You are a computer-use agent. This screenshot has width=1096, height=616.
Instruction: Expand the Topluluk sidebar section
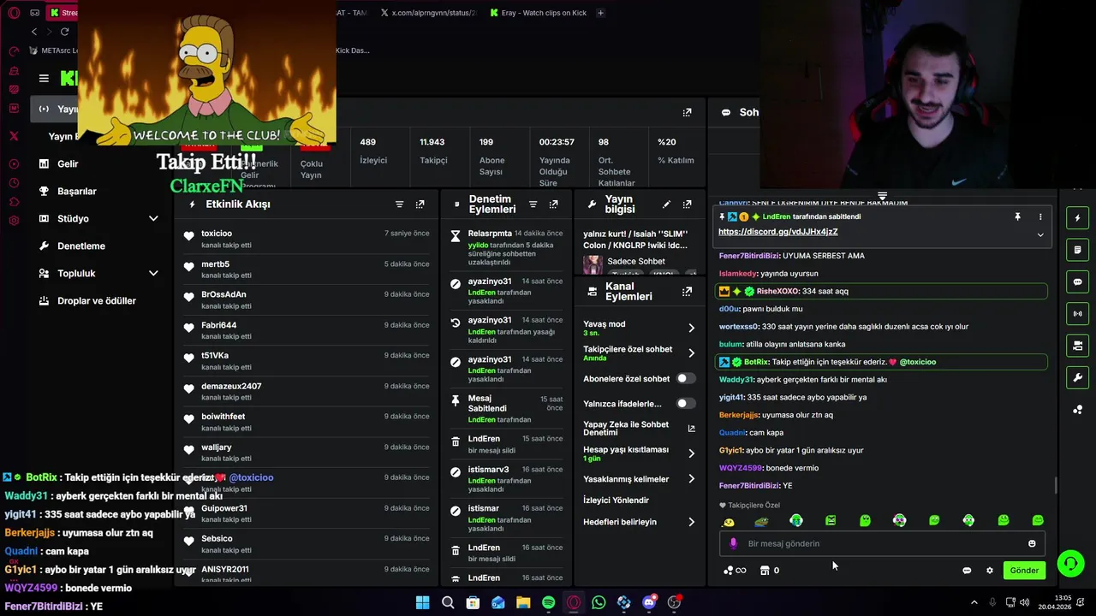coord(153,274)
